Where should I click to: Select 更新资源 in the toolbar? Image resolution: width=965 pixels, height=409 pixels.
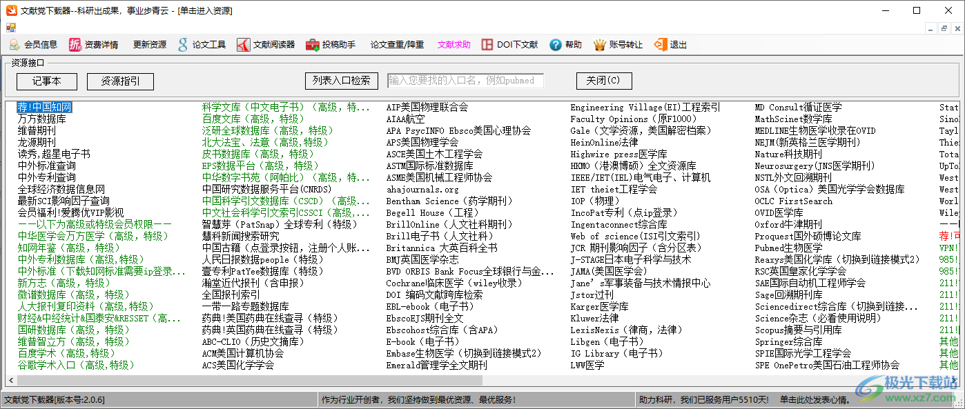coord(150,45)
